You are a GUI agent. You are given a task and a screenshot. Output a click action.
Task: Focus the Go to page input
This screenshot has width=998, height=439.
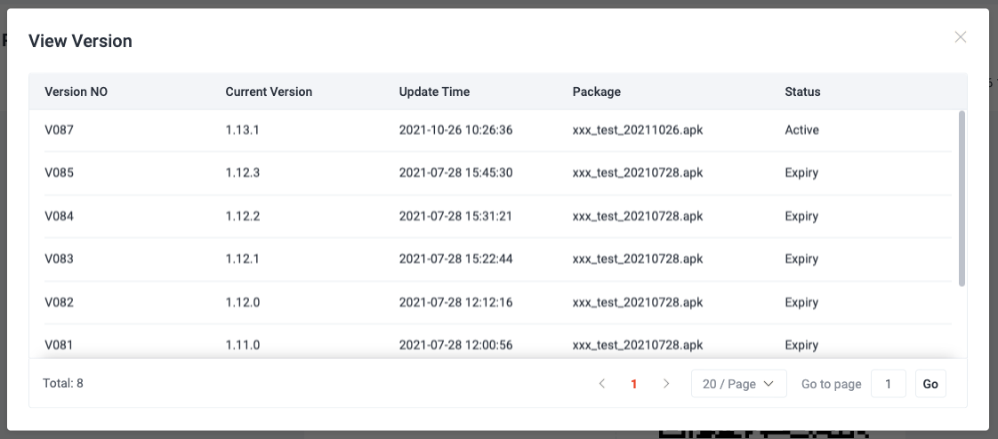(888, 384)
